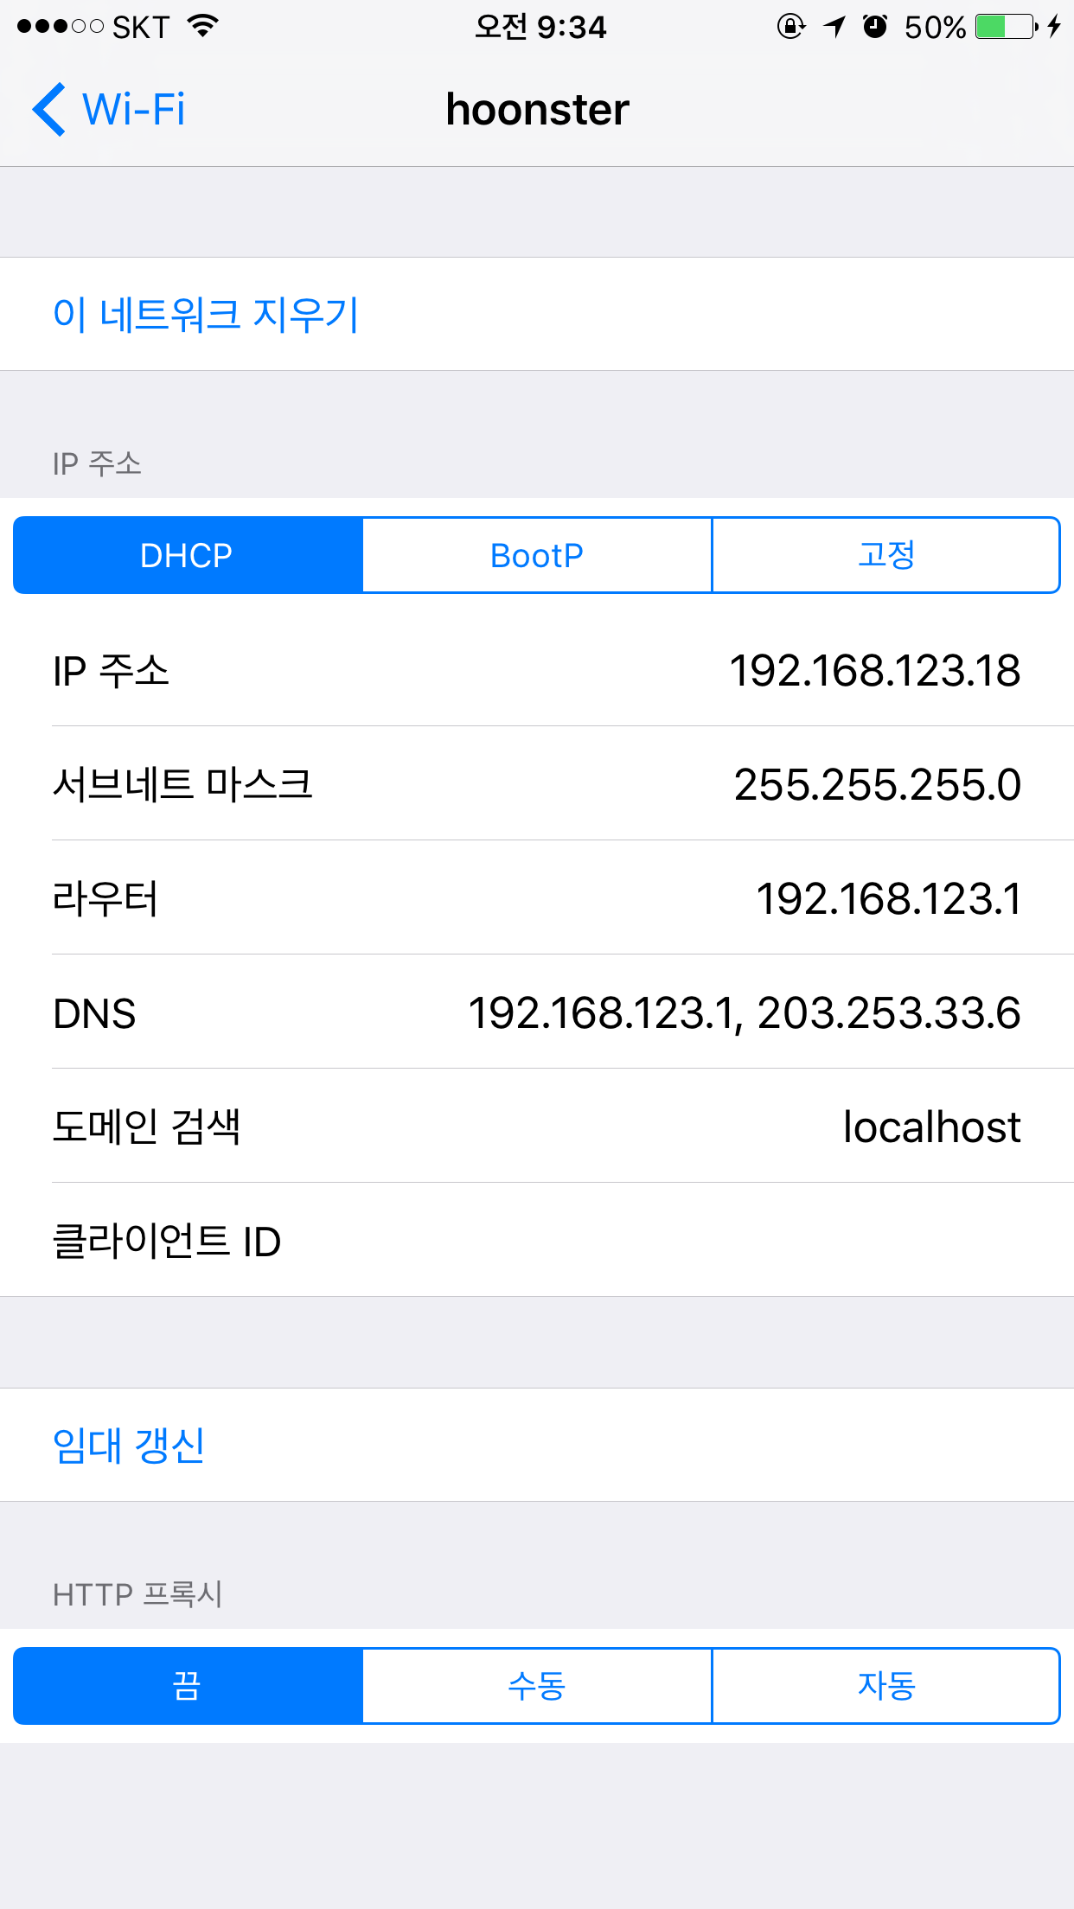Tap the localhost search domain field
Screen dimensions: 1074x1909
[x=932, y=1127]
